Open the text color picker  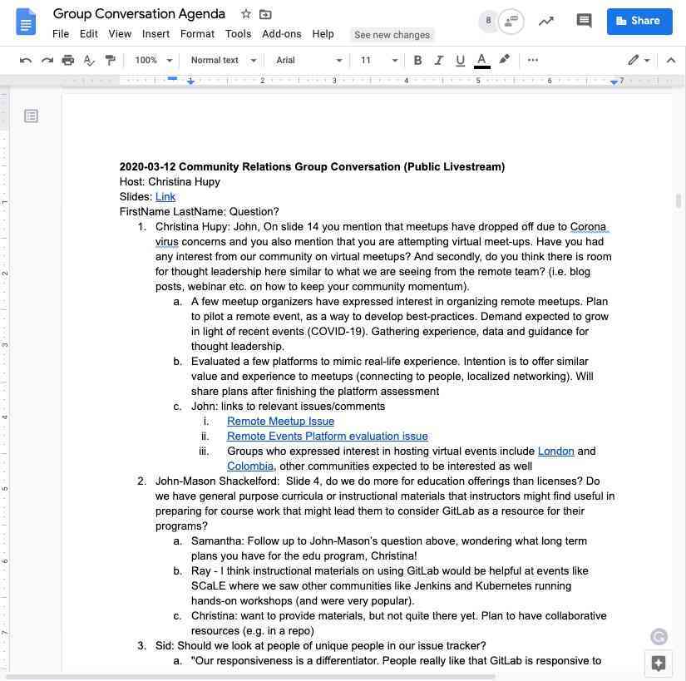481,60
